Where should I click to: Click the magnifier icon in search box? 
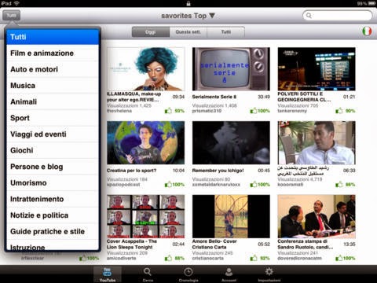pyautogui.click(x=309, y=16)
